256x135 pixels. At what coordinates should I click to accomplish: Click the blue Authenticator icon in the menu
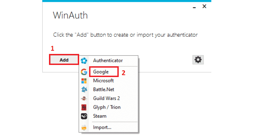click(84, 61)
